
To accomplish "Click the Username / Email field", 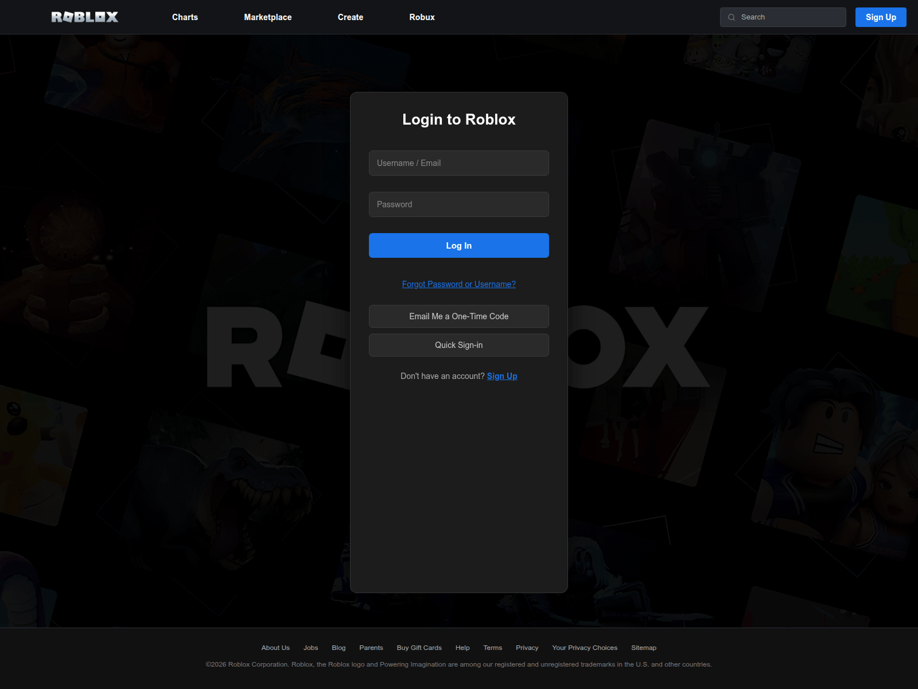I will pos(458,163).
